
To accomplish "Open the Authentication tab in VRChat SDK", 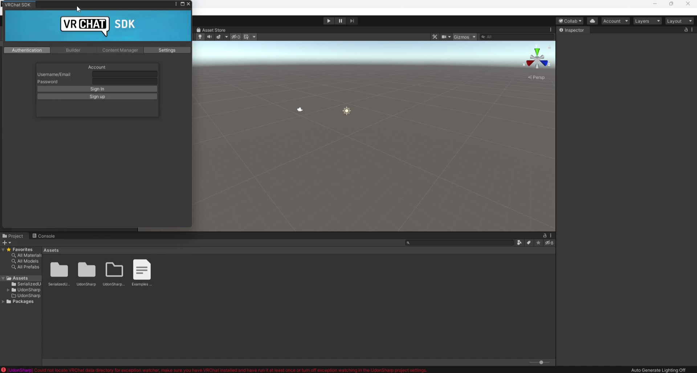I will click(27, 50).
